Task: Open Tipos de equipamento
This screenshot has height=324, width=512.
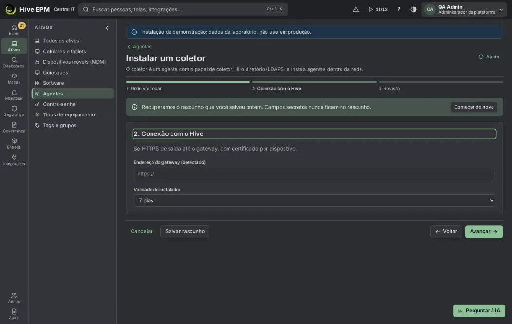Action: point(73,114)
